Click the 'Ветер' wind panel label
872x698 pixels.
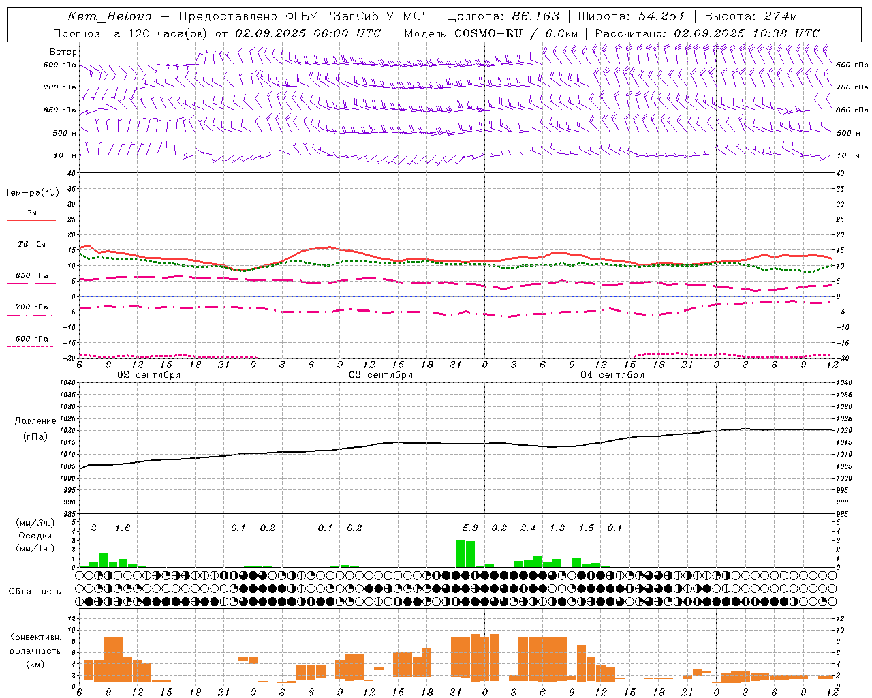[63, 52]
